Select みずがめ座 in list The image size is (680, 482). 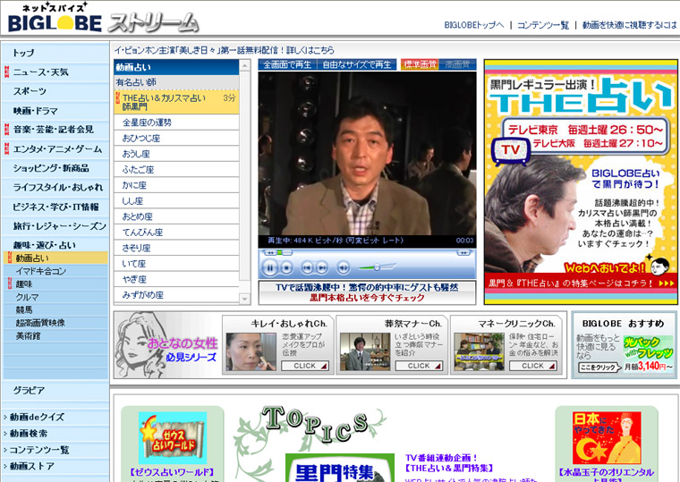(176, 295)
